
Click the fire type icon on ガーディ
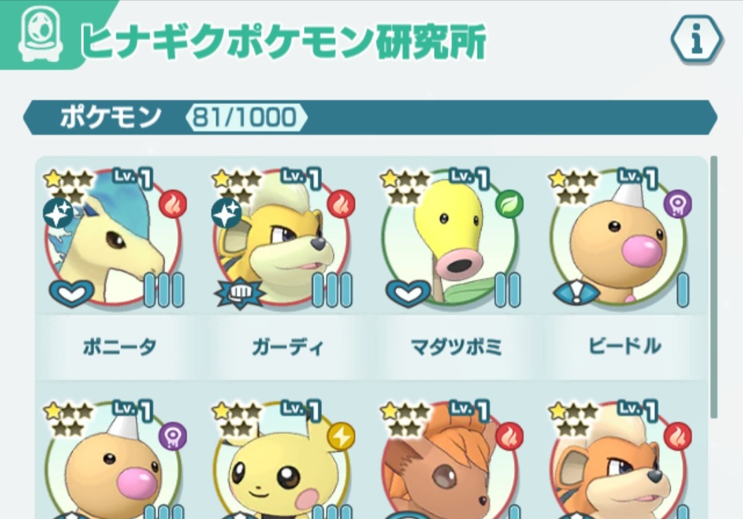[341, 204]
